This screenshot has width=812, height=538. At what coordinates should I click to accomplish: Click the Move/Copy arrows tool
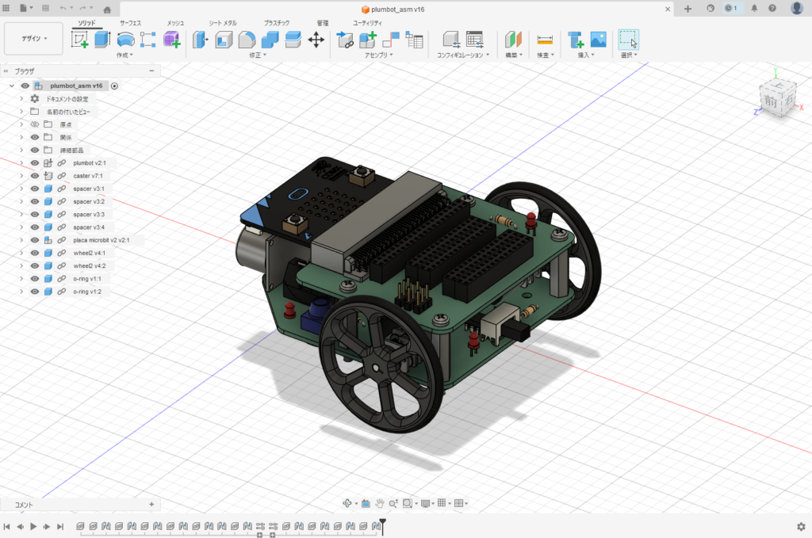pyautogui.click(x=316, y=40)
